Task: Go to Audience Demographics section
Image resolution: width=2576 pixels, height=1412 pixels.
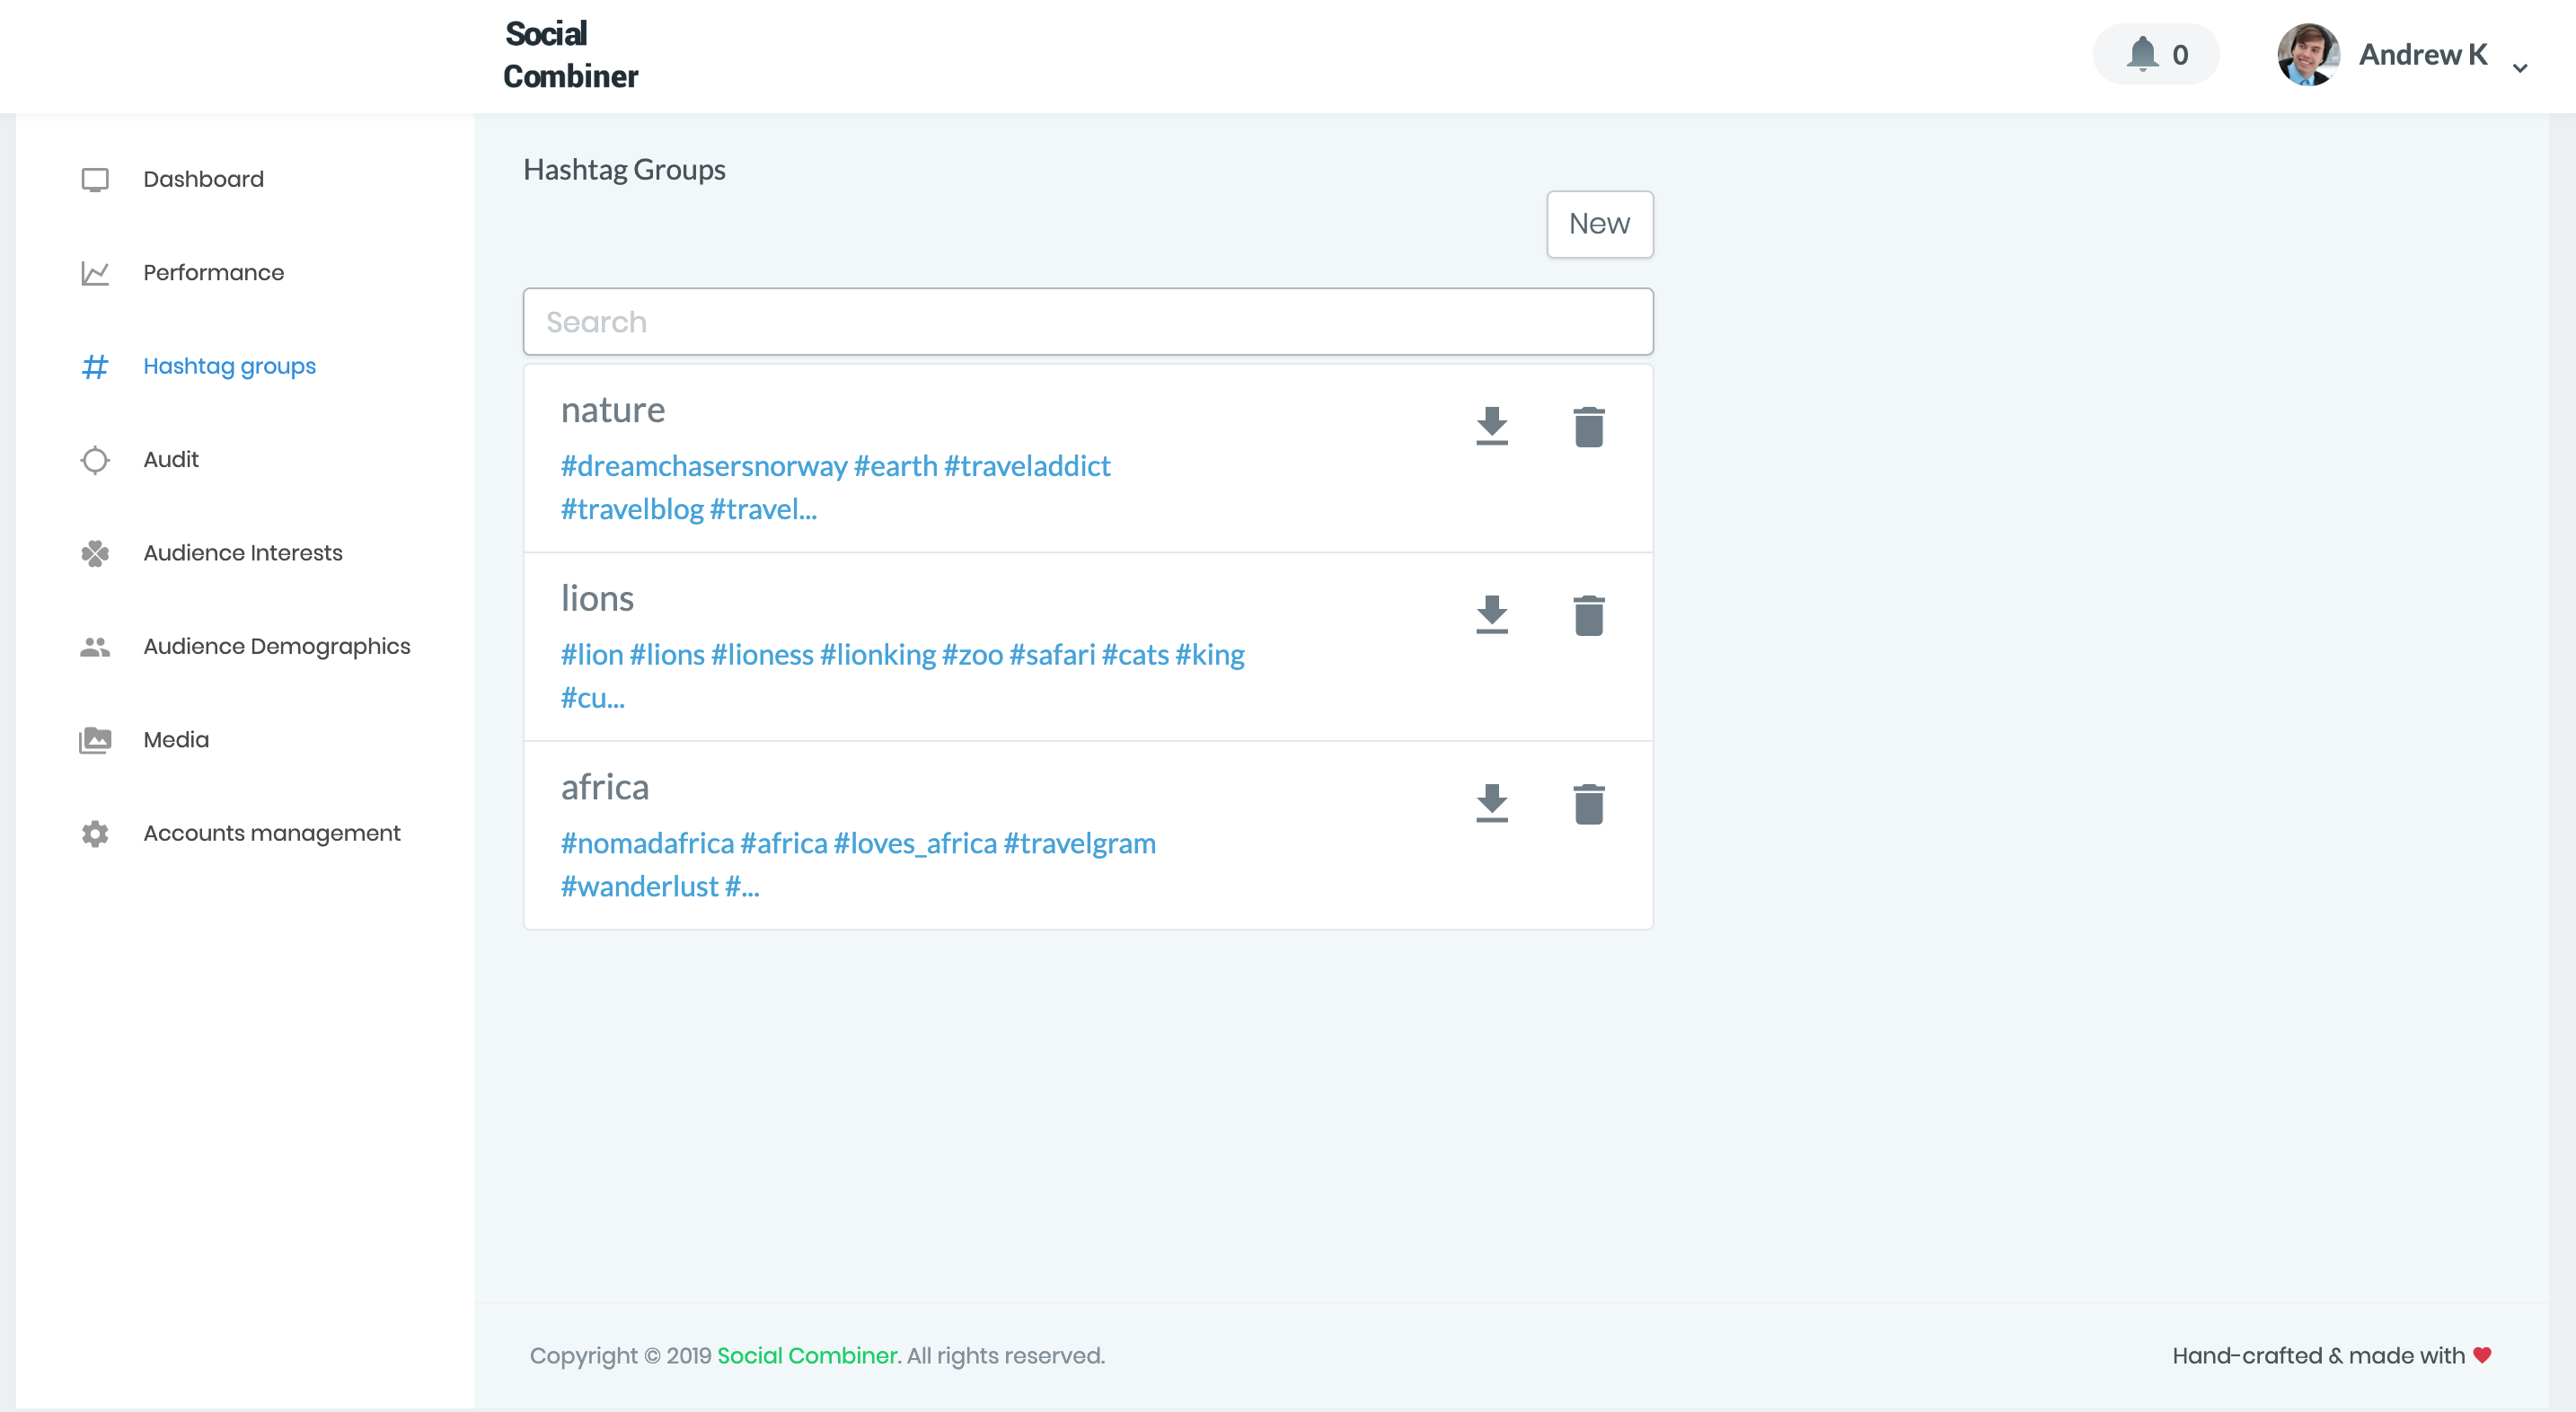Action: pyautogui.click(x=277, y=646)
